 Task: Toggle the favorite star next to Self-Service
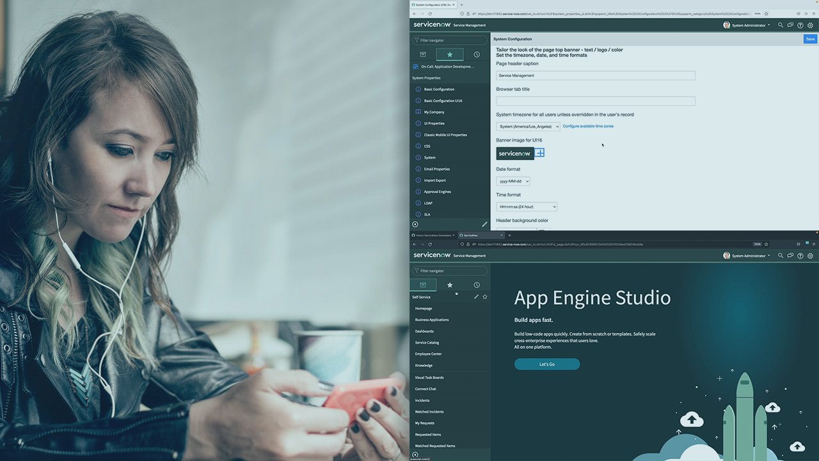pyautogui.click(x=484, y=296)
